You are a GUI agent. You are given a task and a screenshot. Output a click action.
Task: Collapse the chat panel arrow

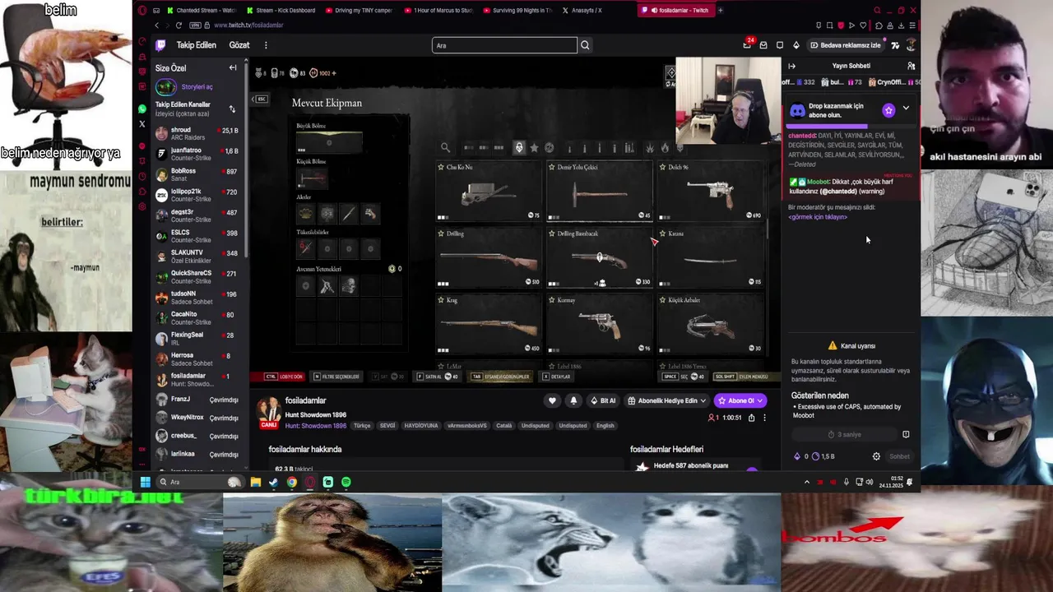791,66
